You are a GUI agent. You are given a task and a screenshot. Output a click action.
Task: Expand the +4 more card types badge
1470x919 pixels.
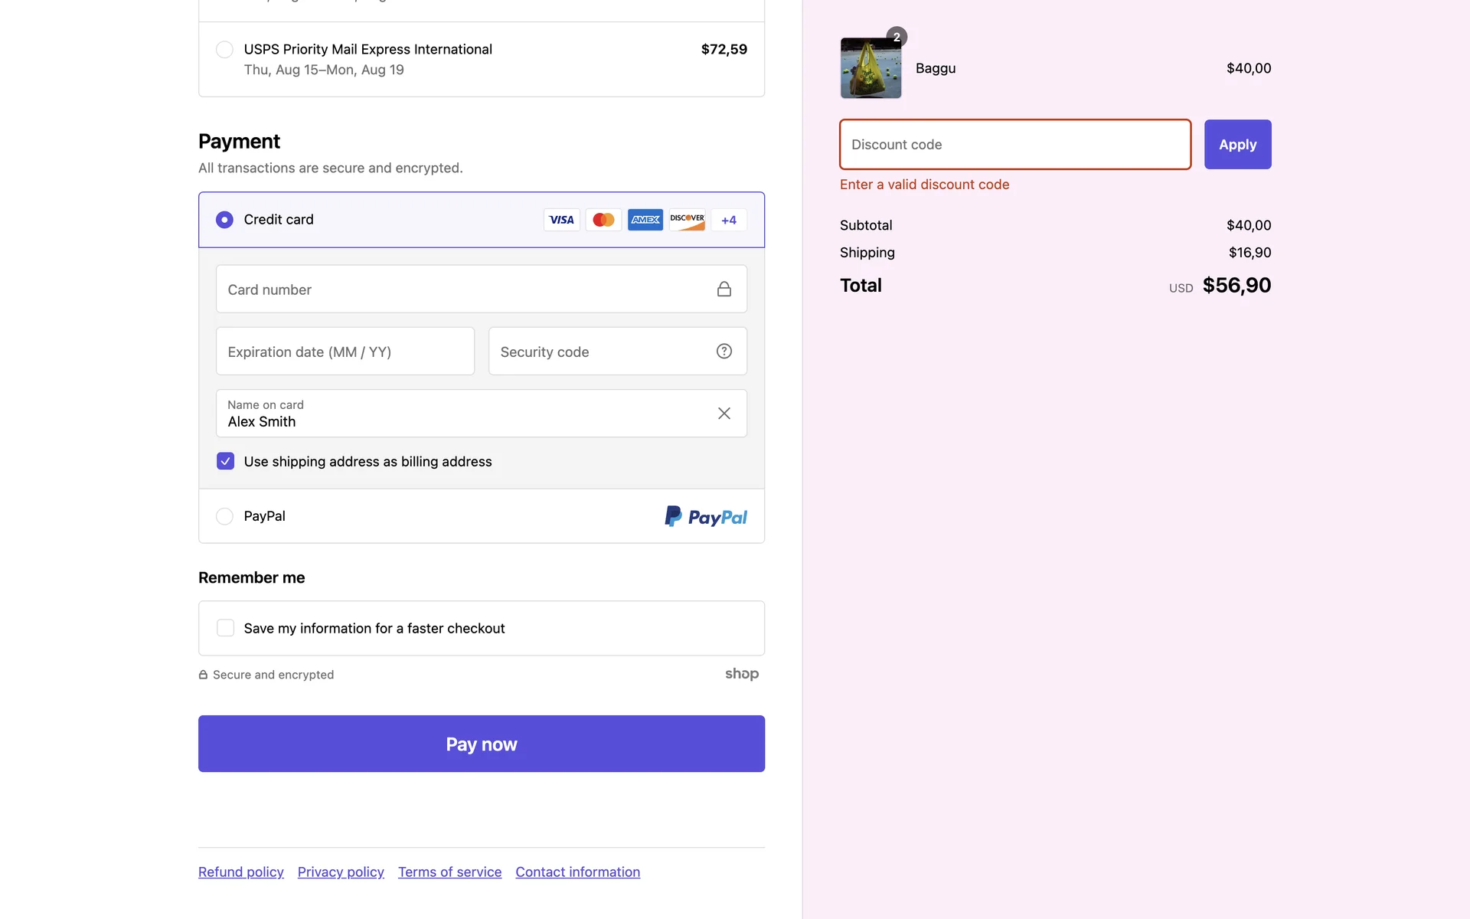pyautogui.click(x=728, y=220)
